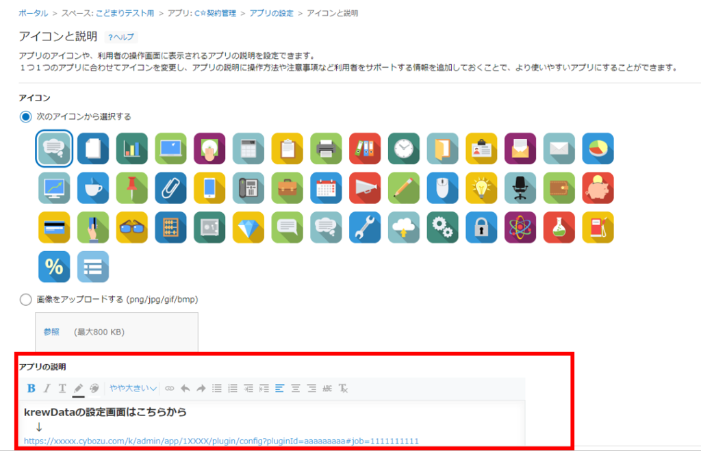
Task: Choose the red binders icon
Action: click(x=365, y=149)
